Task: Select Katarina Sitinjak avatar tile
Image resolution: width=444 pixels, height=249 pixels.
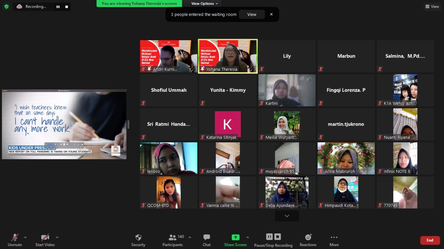Action: click(x=228, y=124)
